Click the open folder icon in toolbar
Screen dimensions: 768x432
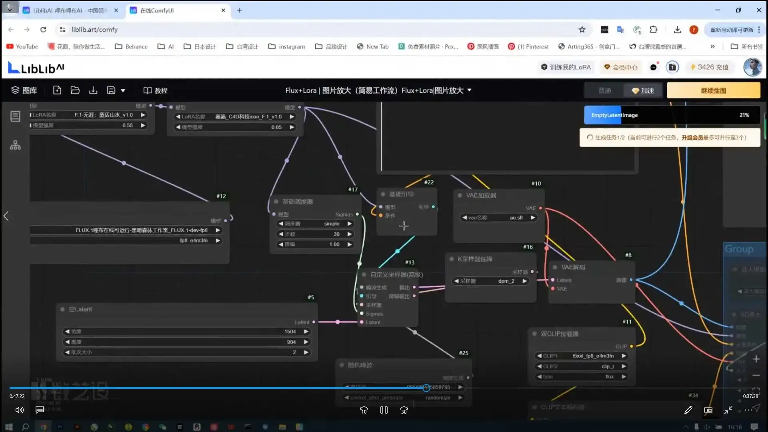tap(75, 90)
